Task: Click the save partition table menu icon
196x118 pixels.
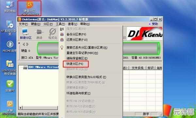Action: pos(62,29)
